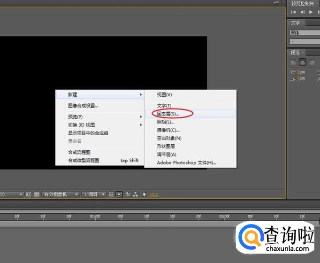Click the reset exposure icon

point(144,194)
